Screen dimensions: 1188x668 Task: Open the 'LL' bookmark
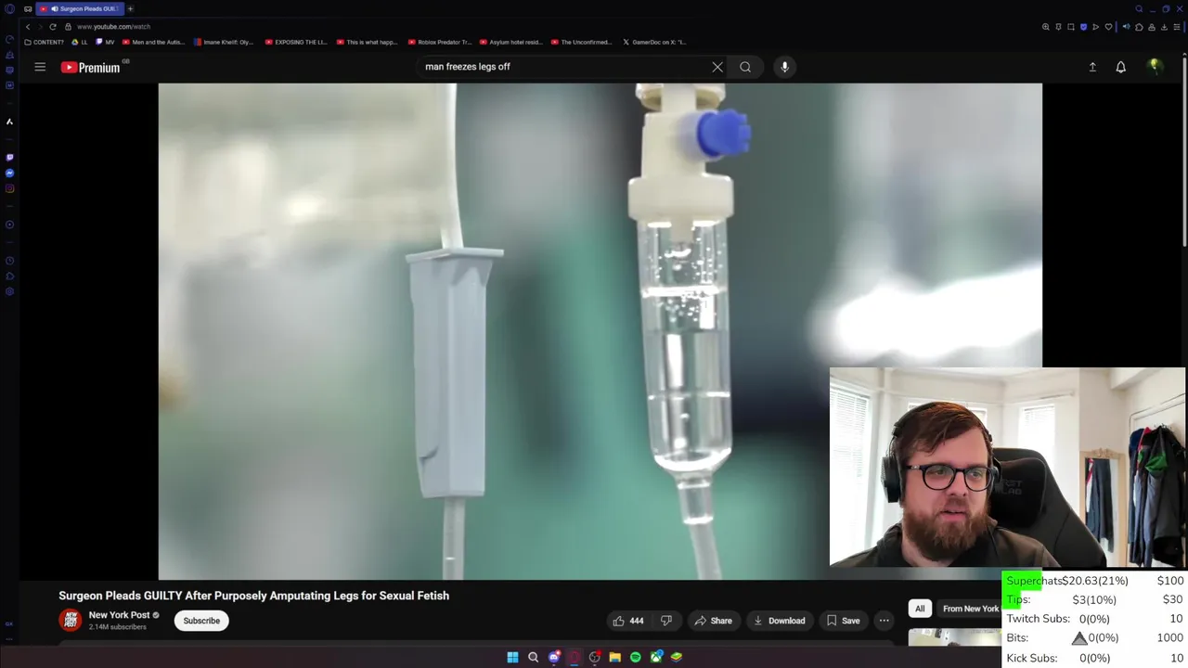tap(80, 42)
